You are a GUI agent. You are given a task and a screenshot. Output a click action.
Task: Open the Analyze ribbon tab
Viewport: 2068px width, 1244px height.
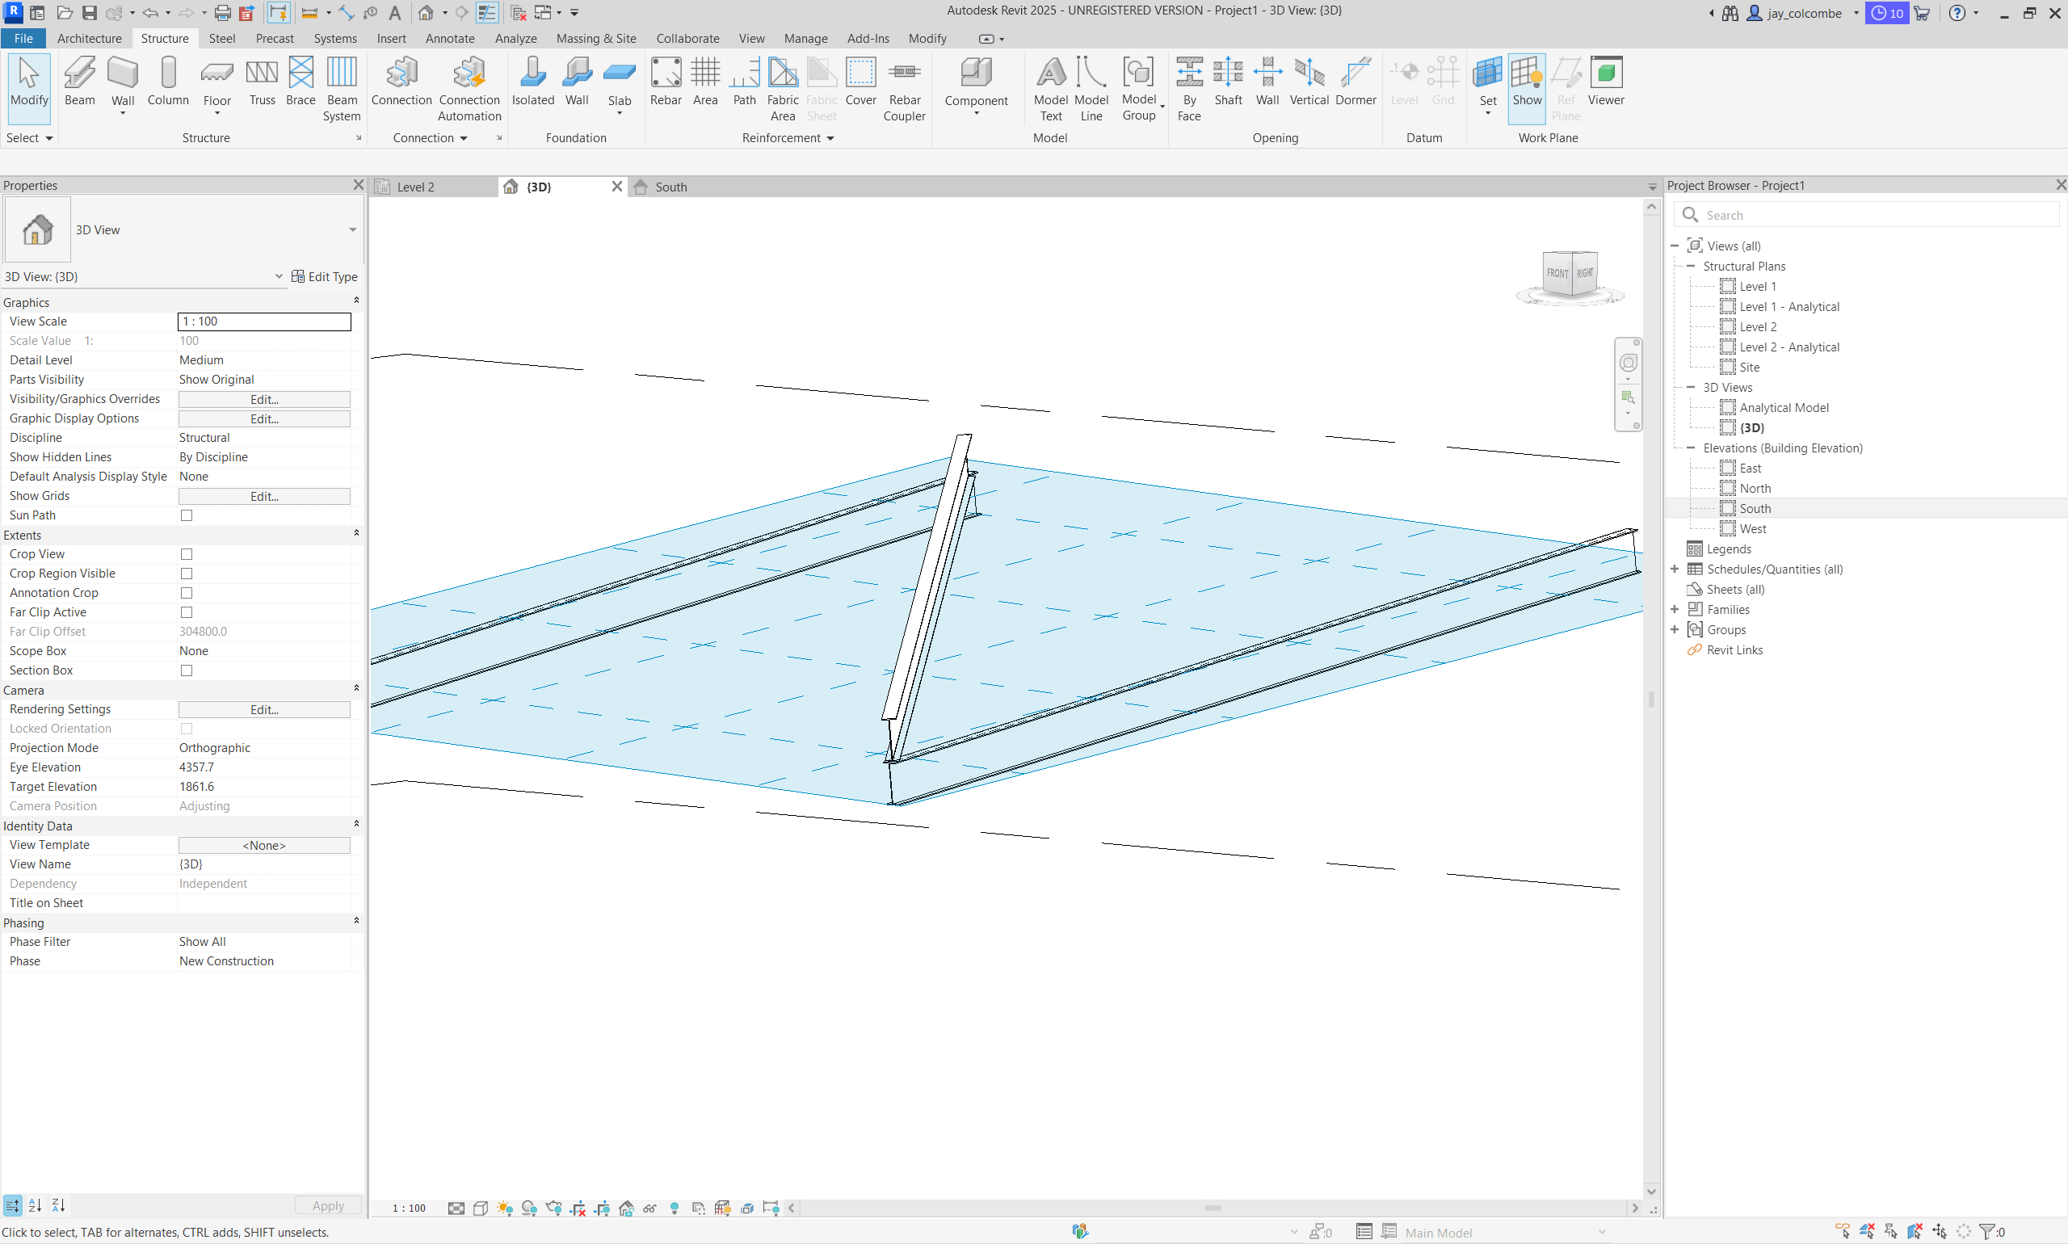pyautogui.click(x=515, y=39)
